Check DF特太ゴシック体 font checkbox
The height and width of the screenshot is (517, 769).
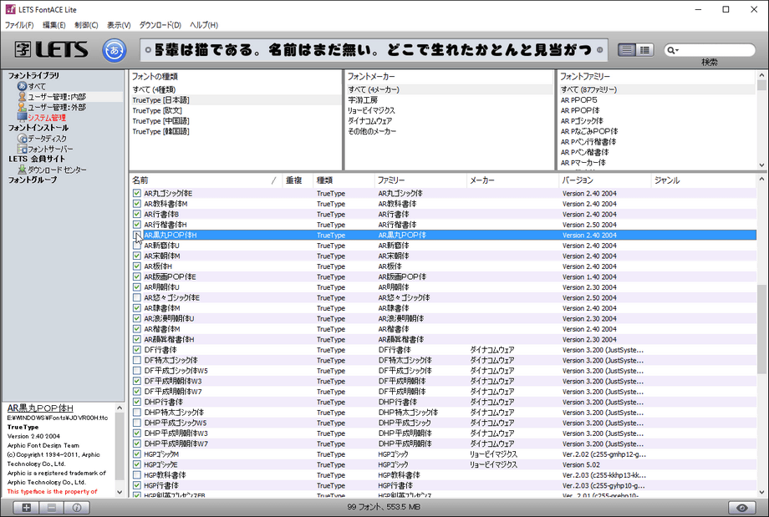(x=137, y=360)
